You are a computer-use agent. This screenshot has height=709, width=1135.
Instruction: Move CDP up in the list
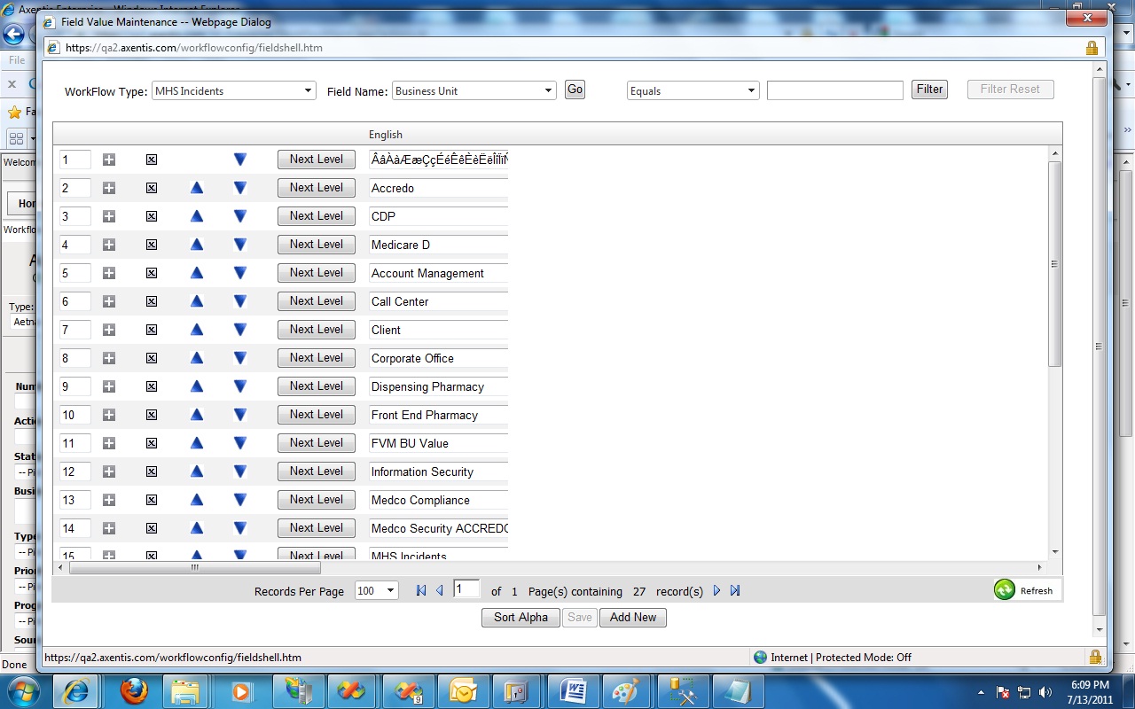(x=197, y=216)
